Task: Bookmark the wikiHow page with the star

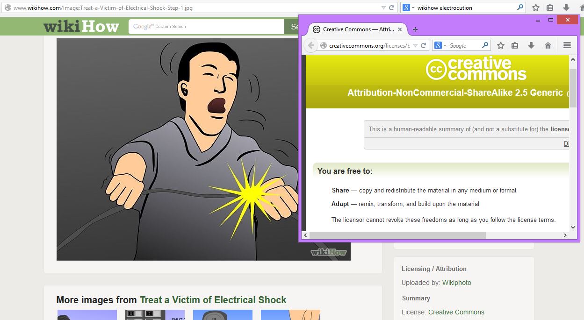Action: [536, 7]
